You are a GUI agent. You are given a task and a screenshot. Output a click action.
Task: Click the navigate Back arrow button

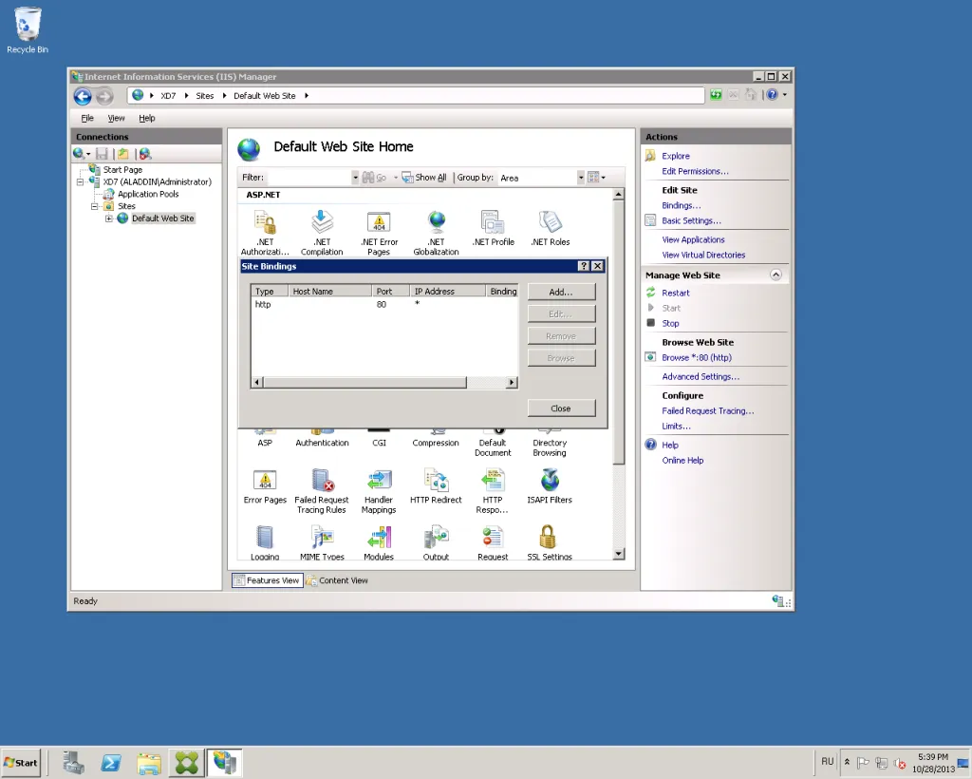(83, 96)
